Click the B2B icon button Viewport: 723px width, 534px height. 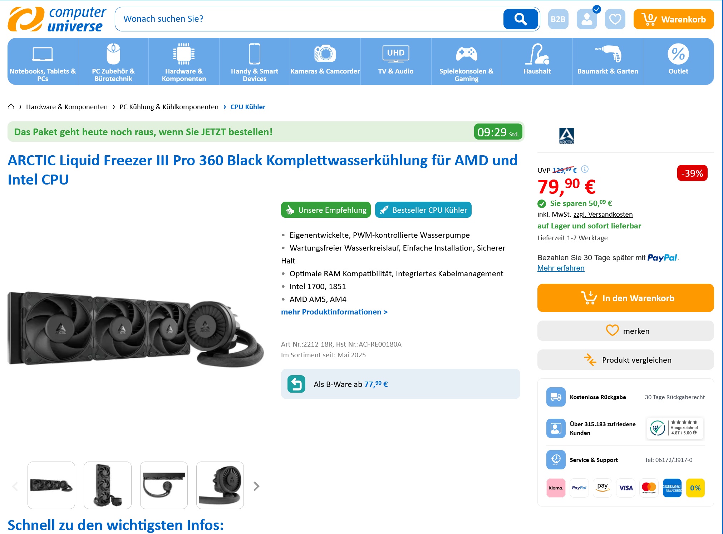558,19
